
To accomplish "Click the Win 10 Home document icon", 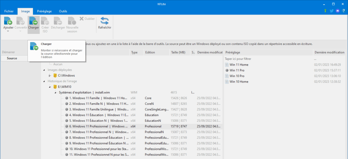I will [x=227, y=82].
